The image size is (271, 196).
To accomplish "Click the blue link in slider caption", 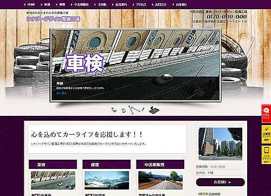I will 61,93.
